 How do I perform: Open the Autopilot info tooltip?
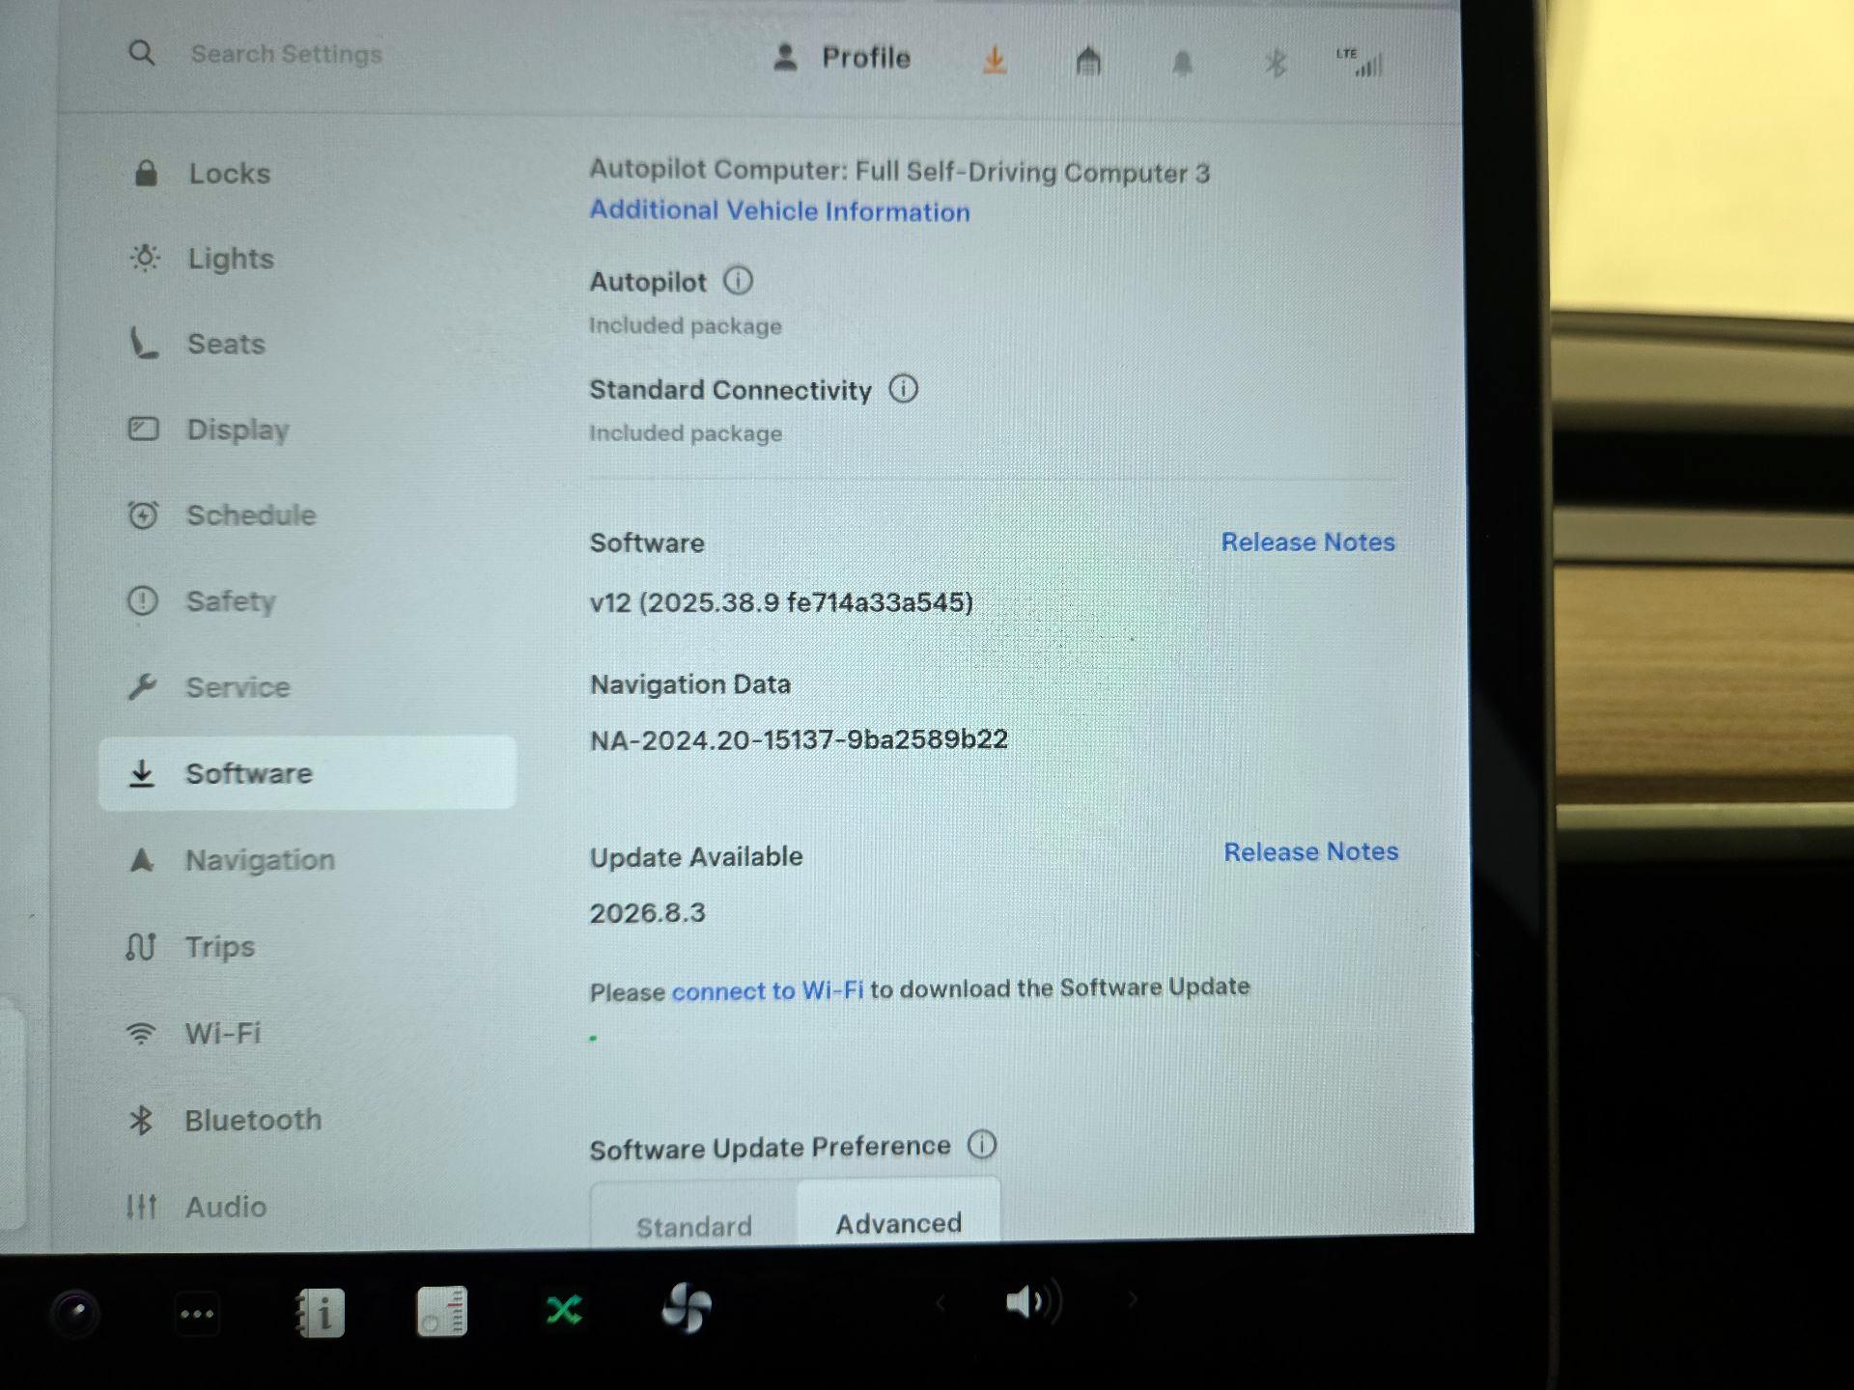click(738, 281)
